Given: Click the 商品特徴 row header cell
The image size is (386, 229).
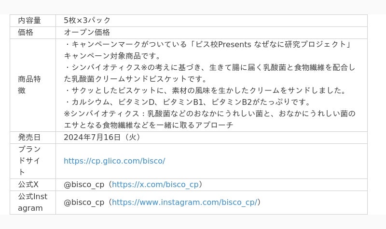Looking at the screenshot, I should 29,84.
